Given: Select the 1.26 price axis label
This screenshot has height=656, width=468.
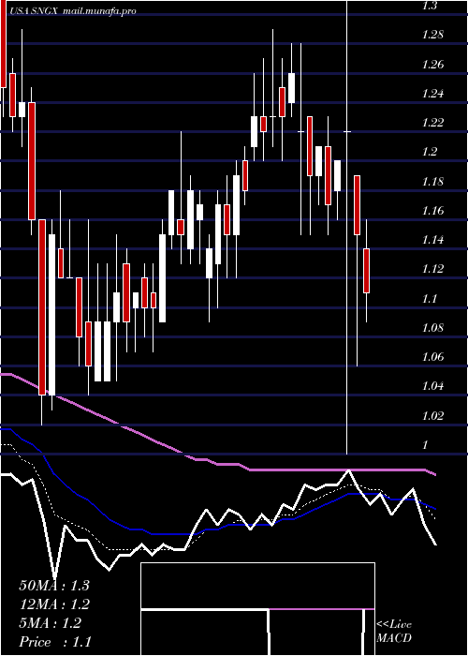Looking at the screenshot, I should pos(432,65).
